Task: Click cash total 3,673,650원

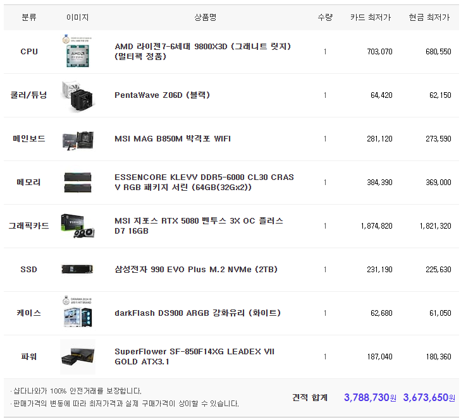Action: click(x=429, y=397)
